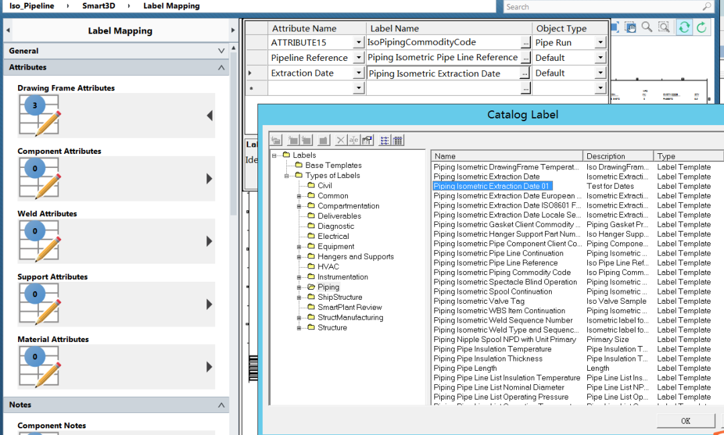This screenshot has height=435, width=724.
Task: Collapse the Attributes section
Action: tap(221, 68)
